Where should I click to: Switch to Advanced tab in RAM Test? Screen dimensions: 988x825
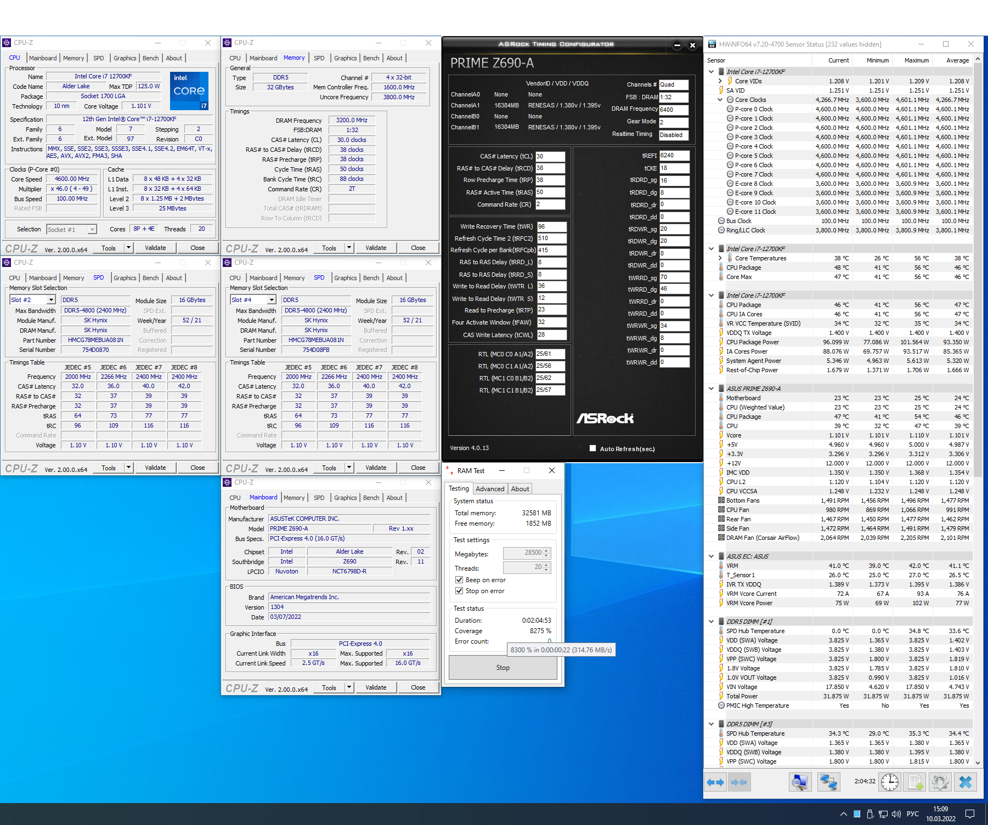(490, 489)
